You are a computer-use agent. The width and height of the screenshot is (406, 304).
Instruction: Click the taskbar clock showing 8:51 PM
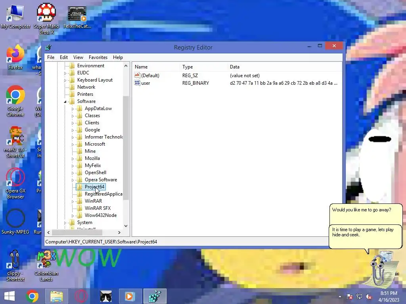tap(389, 296)
